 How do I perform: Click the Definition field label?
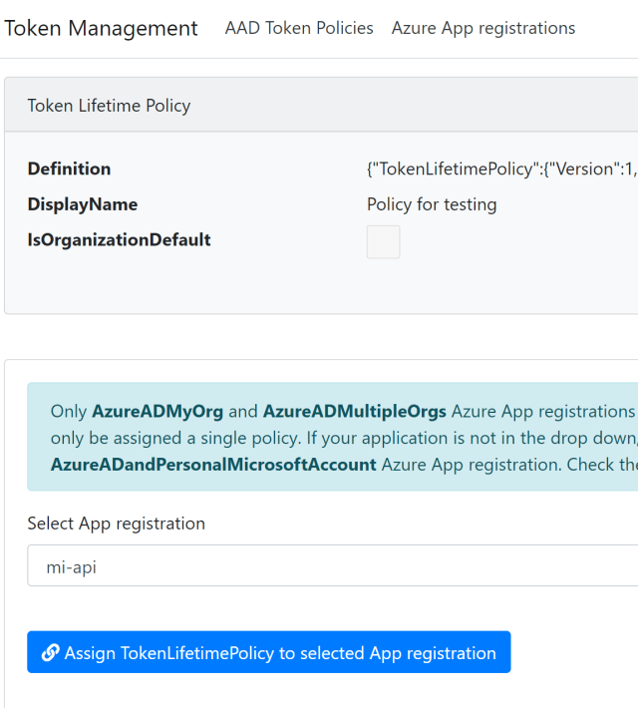coord(69,170)
